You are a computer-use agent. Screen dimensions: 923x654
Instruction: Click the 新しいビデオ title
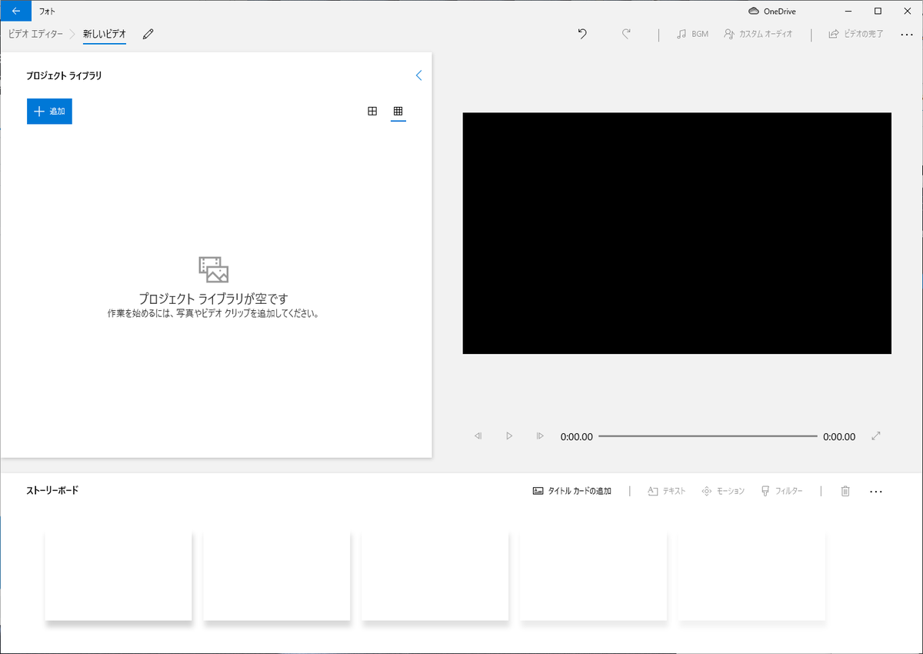pos(105,34)
